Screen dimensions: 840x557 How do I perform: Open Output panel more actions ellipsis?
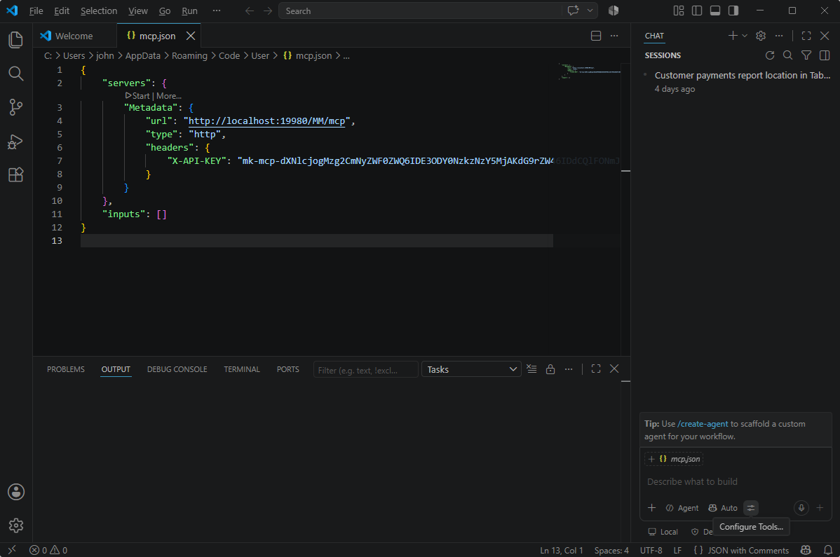pyautogui.click(x=569, y=369)
